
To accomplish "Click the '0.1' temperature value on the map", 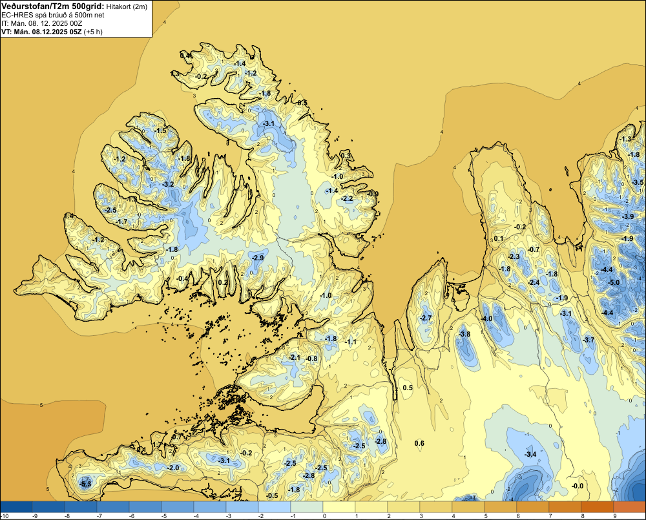I will (x=499, y=238).
